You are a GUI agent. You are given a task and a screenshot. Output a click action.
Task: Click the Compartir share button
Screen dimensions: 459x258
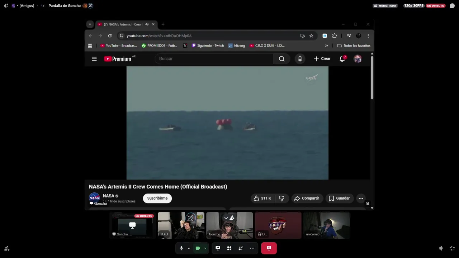[307, 198]
